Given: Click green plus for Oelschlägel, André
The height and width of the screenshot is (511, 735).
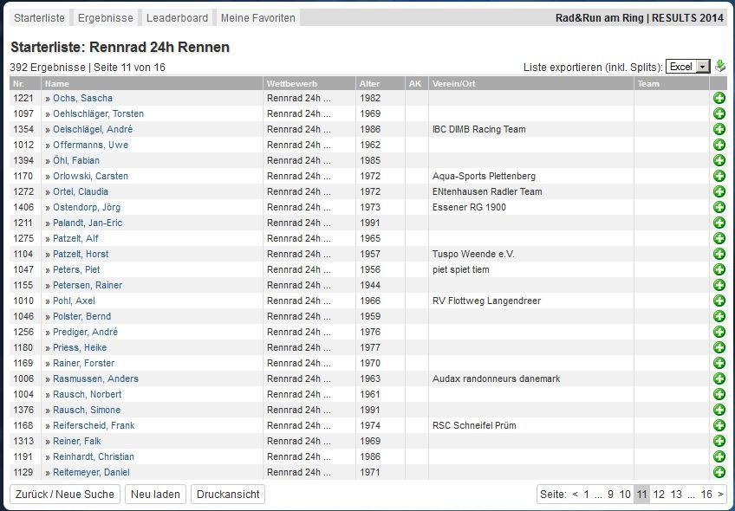Looking at the screenshot, I should pyautogui.click(x=719, y=129).
